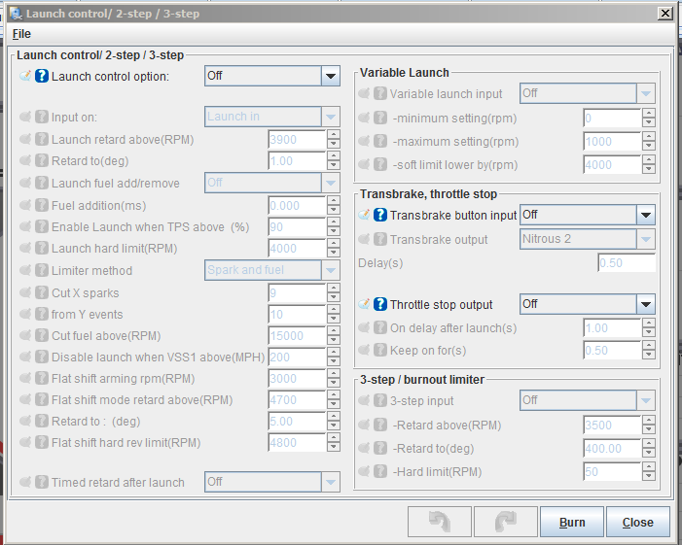Click help icon for Timed retard after launch
Viewport: 682px width, 545px height.
tap(42, 482)
